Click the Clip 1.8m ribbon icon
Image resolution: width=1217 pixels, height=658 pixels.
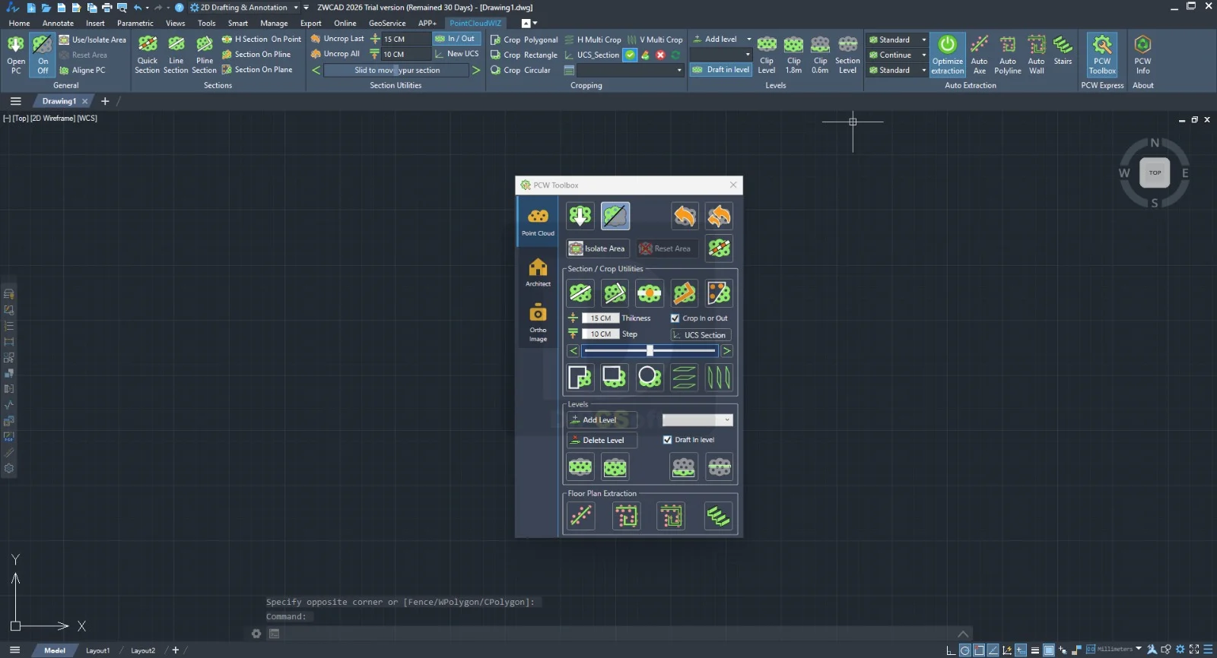[x=793, y=55]
